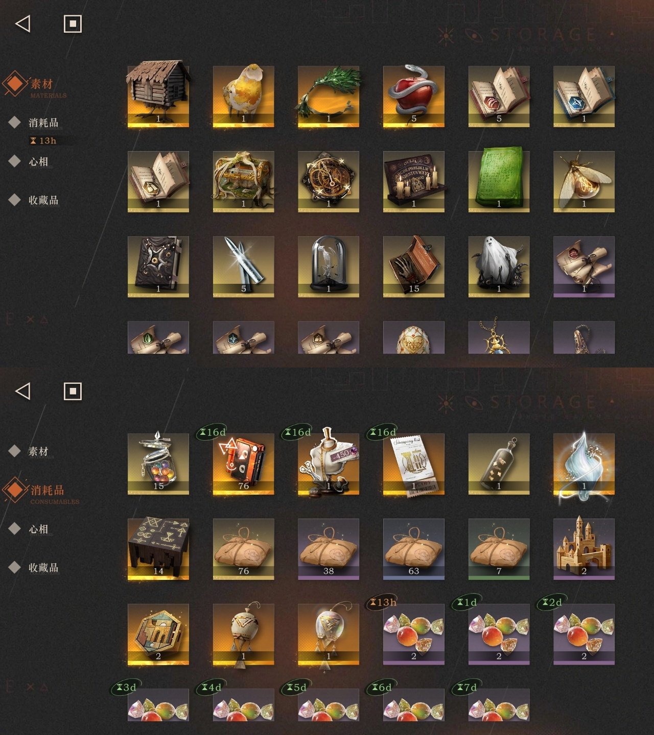The image size is (654, 735).
Task: Choose the bell jar display item
Action: pyautogui.click(x=329, y=266)
